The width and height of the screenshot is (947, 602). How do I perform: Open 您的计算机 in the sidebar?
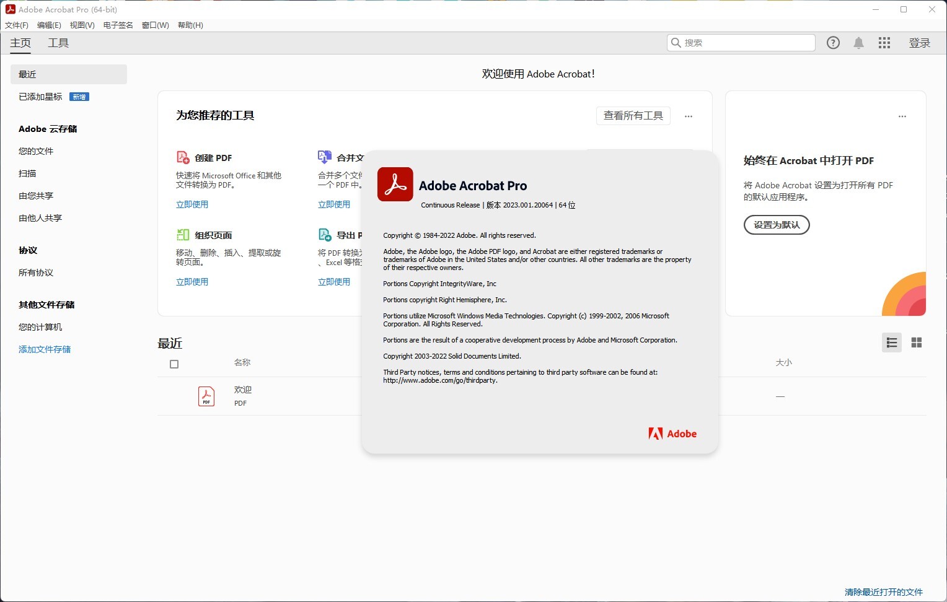[x=40, y=327]
